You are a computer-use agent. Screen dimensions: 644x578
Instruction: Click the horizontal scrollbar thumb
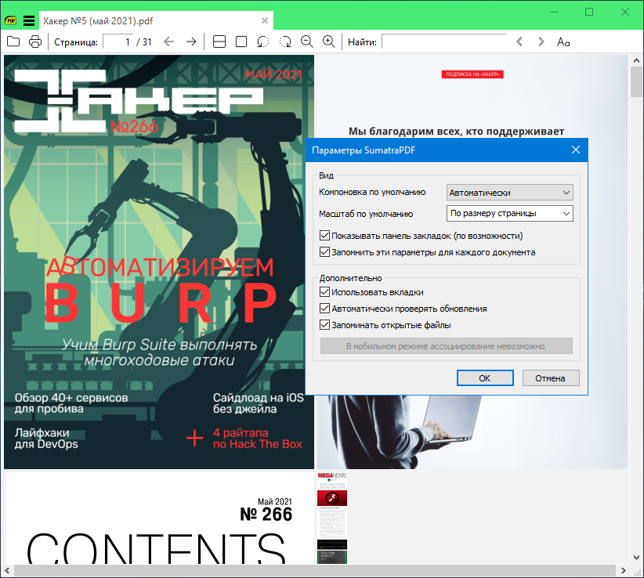point(315,570)
